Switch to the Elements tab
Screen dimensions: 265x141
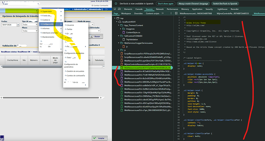pos(128,9)
